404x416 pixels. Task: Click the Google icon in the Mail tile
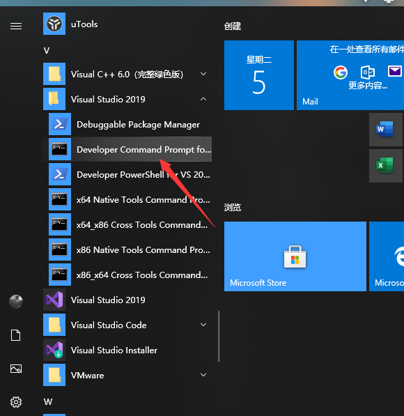tap(341, 72)
